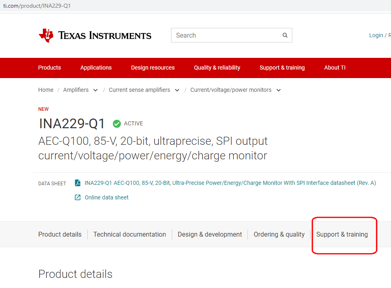The image size is (391, 288).
Task: Open the INA229-Q1 datasheet (Rev. A) link
Action: pyautogui.click(x=230, y=183)
